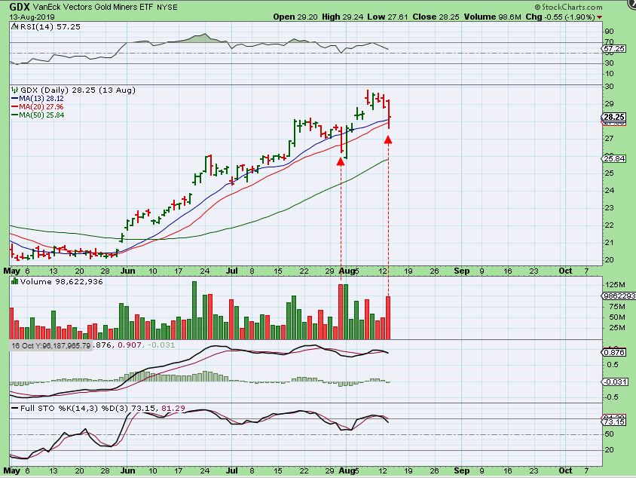Click the blue line swatch for MA(13)
Image resolution: width=636 pixels, height=478 pixels.
(x=14, y=99)
